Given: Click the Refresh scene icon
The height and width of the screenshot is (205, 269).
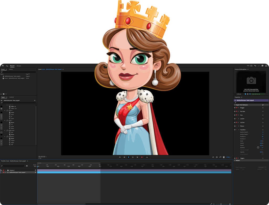Looking at the screenshot, I should tap(213, 157).
